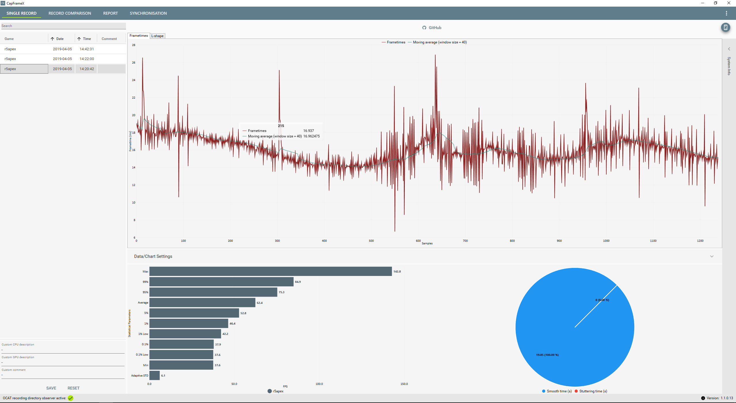Toggle the r5apex series legend marker

(270, 391)
